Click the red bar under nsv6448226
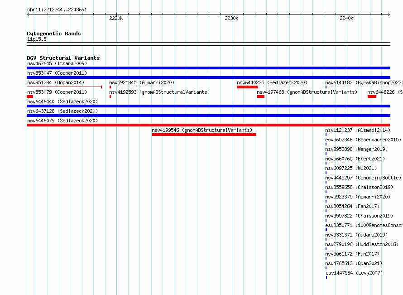This screenshot has height=295, width=403. pyautogui.click(x=372, y=97)
